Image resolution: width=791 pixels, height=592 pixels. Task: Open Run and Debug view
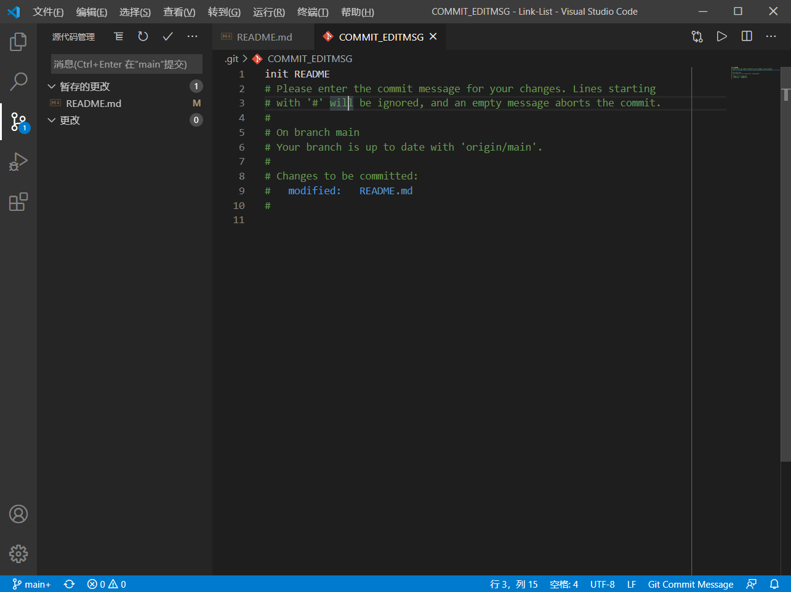(x=18, y=162)
